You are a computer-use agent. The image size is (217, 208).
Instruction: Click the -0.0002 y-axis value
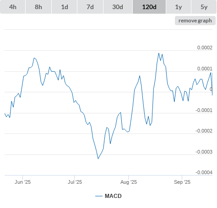(204, 131)
